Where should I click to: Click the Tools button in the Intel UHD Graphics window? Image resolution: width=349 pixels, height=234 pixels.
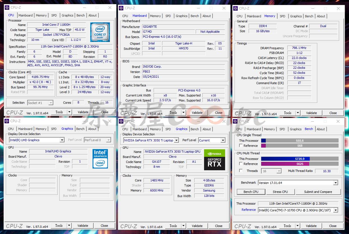59,226
